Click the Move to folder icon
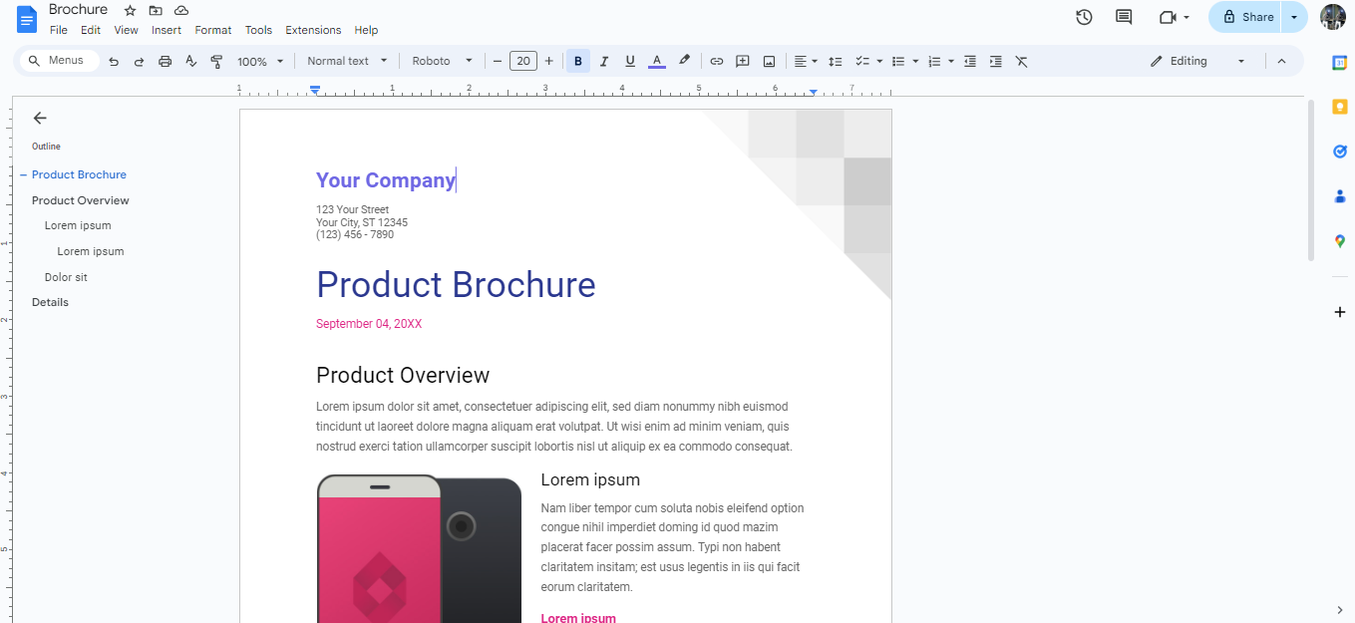1355x623 pixels. point(156,10)
